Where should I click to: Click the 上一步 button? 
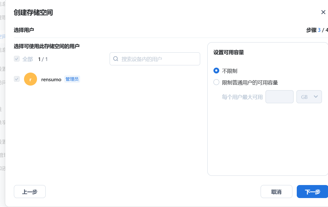(x=30, y=191)
